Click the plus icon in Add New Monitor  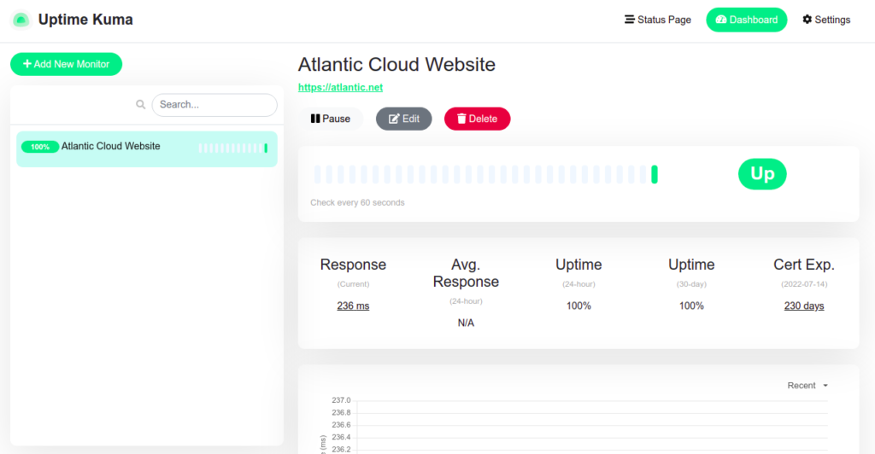pyautogui.click(x=26, y=64)
